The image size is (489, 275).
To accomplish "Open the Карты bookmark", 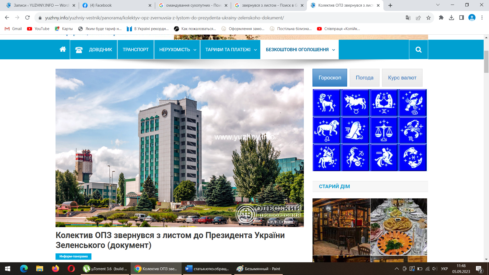I will click(64, 29).
